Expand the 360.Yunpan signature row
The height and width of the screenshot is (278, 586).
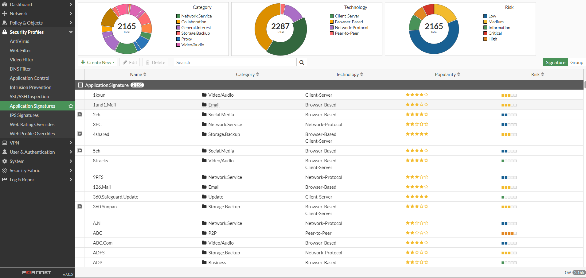pos(80,207)
